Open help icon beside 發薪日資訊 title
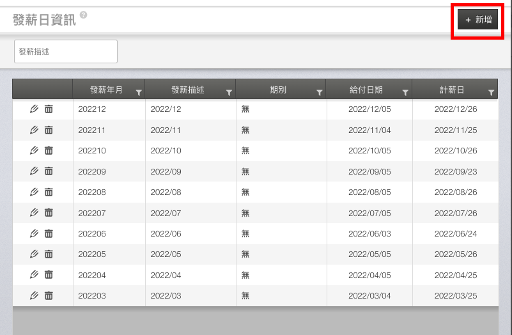 [x=84, y=15]
